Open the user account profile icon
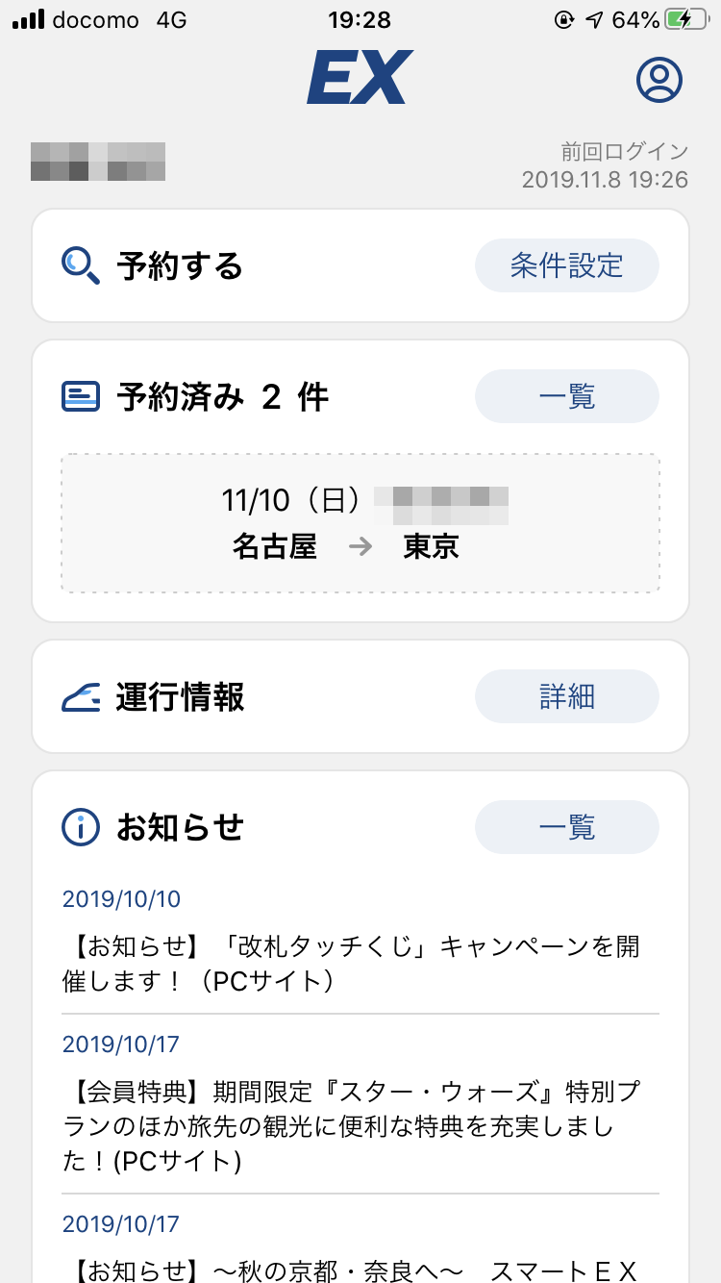This screenshot has height=1283, width=721. point(659,80)
